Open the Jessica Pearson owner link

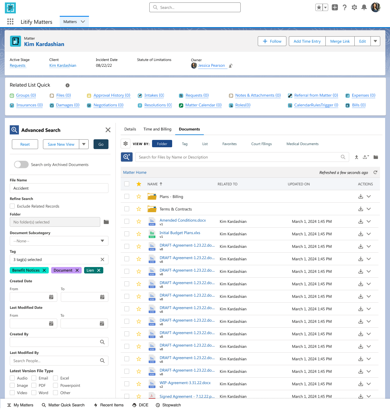click(x=211, y=66)
